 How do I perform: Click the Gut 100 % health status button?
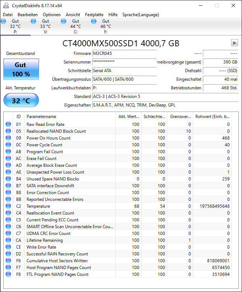[21, 69]
